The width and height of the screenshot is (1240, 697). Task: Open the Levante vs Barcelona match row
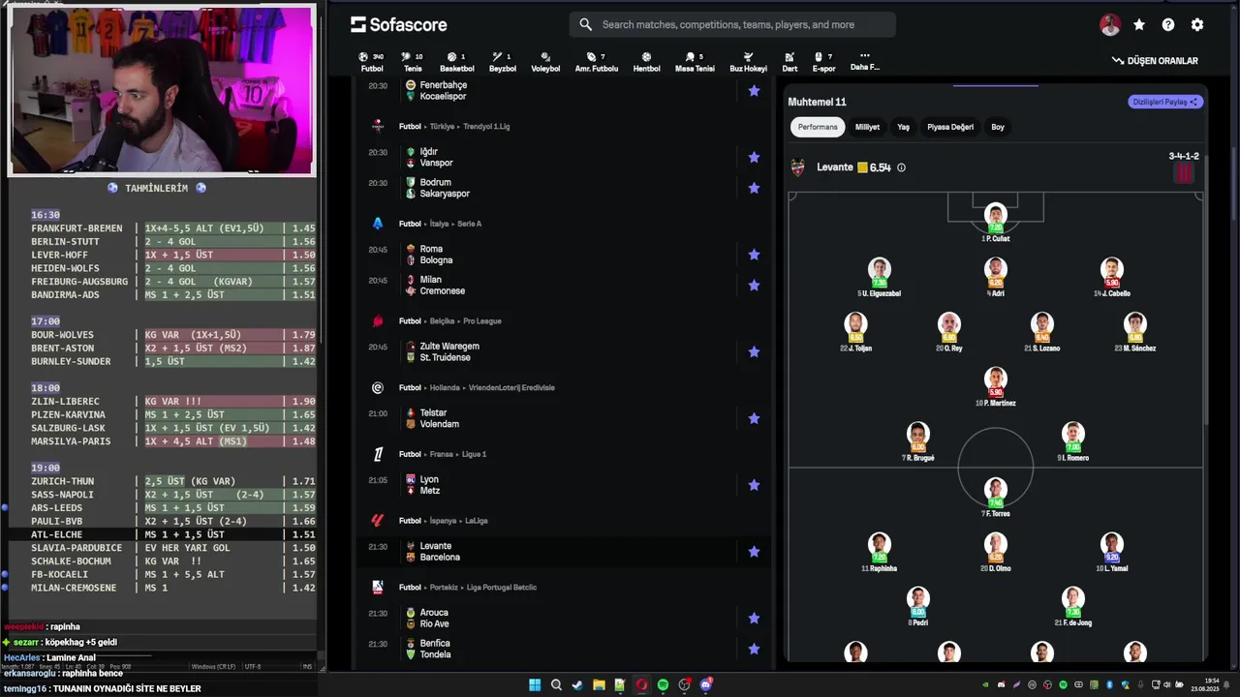(564, 552)
